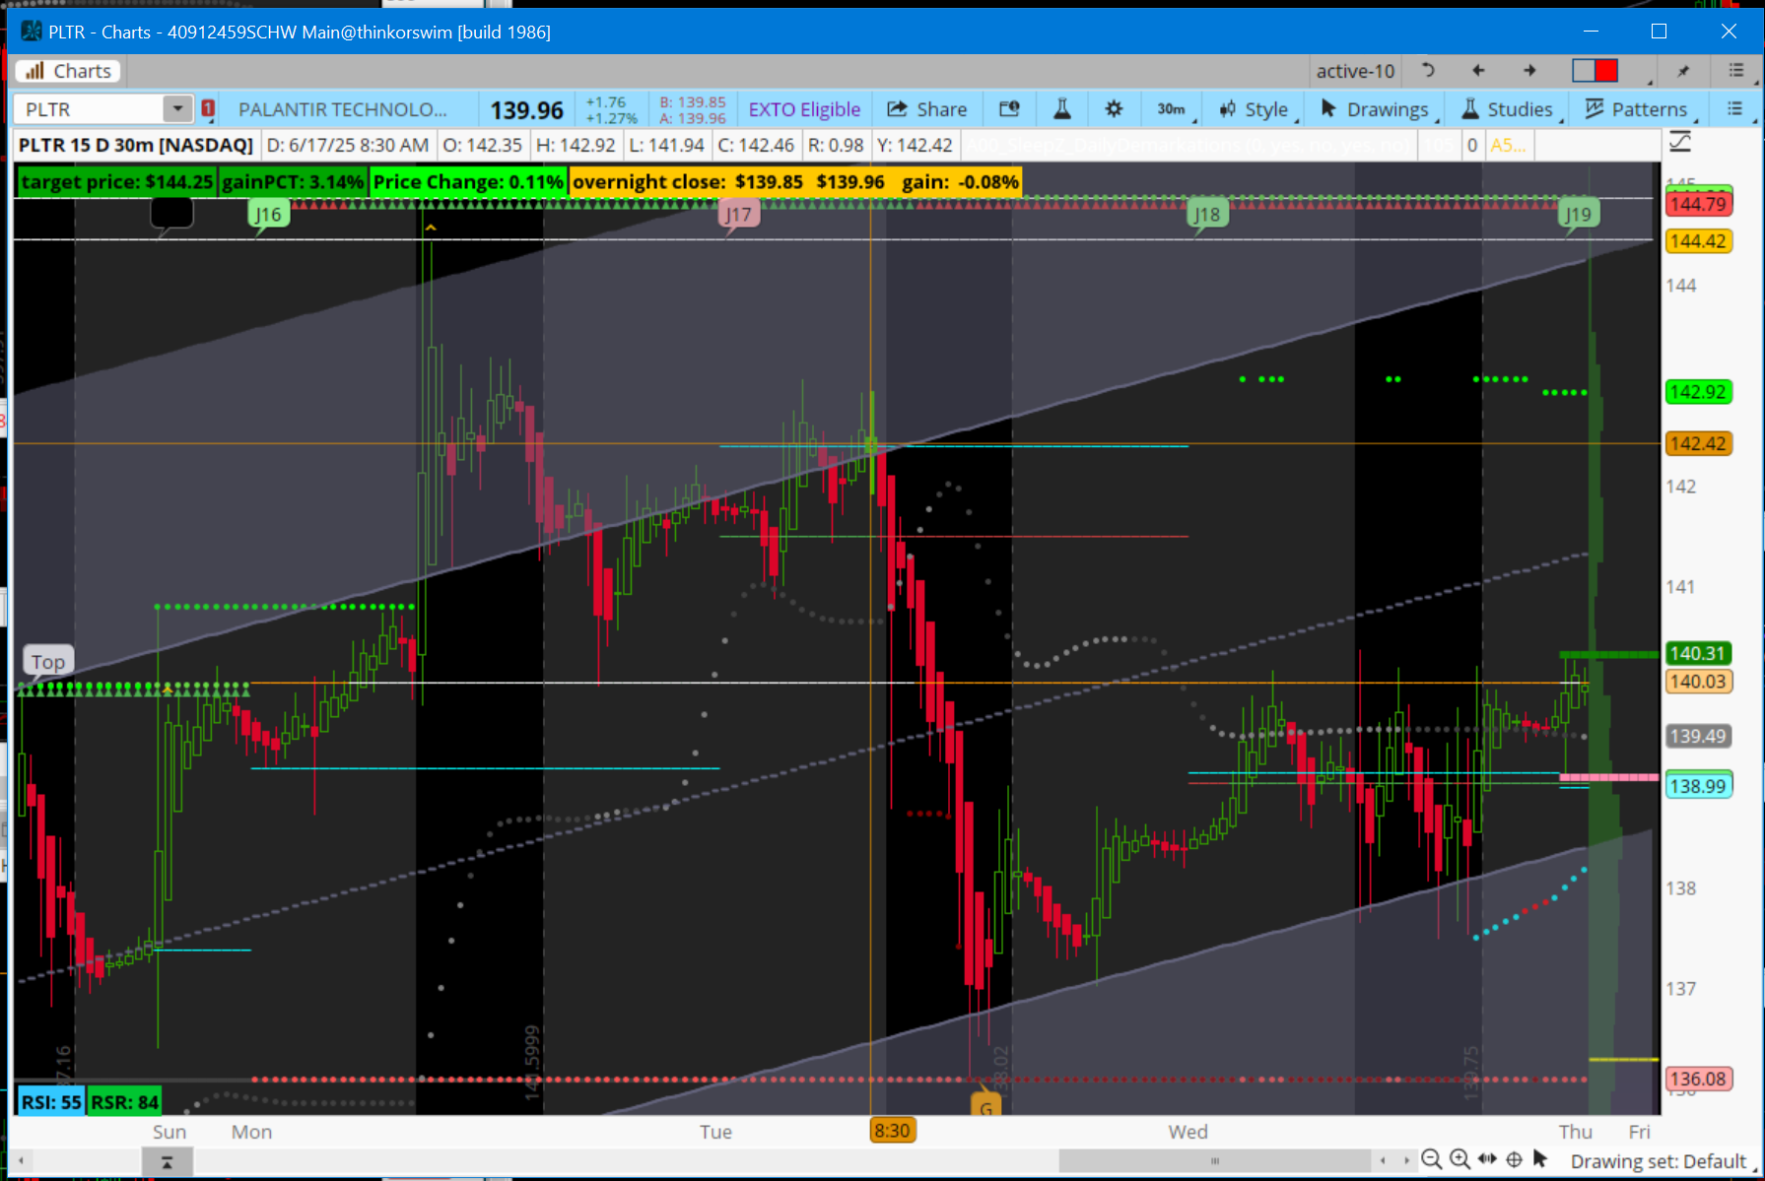The image size is (1765, 1181).
Task: Click the undo rotate arrow icon
Action: 1428,70
